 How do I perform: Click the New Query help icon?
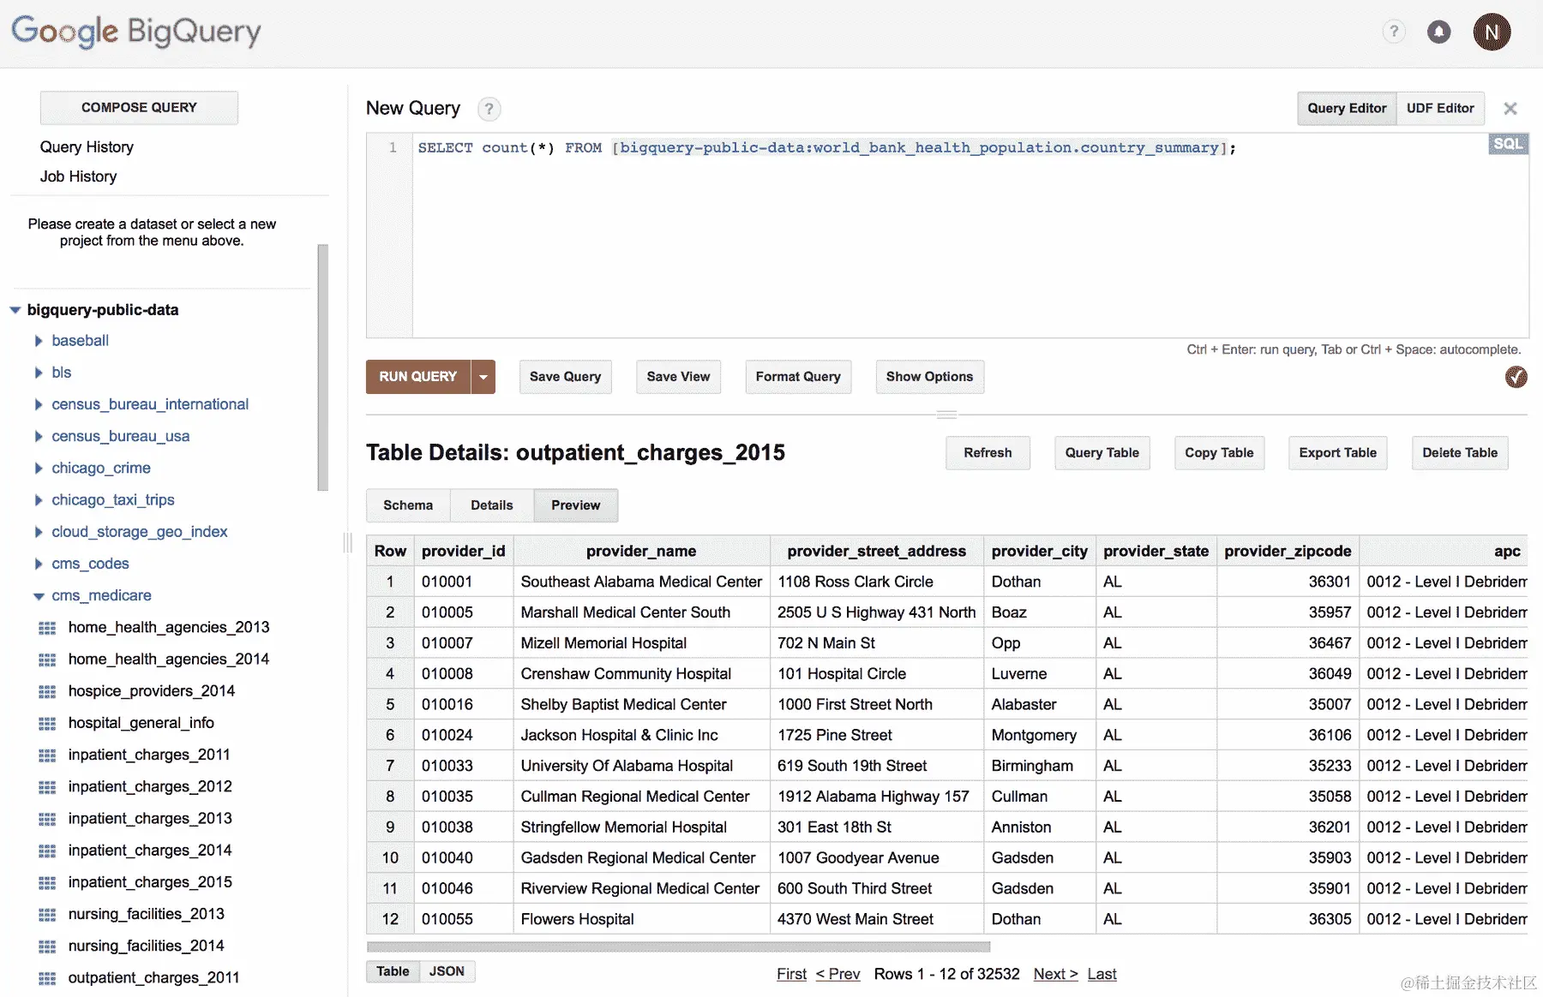click(x=489, y=109)
